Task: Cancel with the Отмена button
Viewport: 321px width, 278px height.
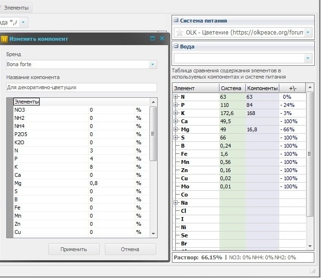Action: point(130,249)
